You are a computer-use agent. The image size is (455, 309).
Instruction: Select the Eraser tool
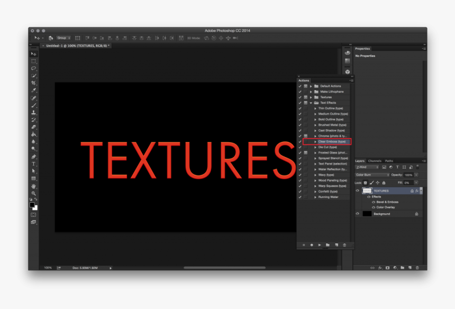click(x=34, y=127)
